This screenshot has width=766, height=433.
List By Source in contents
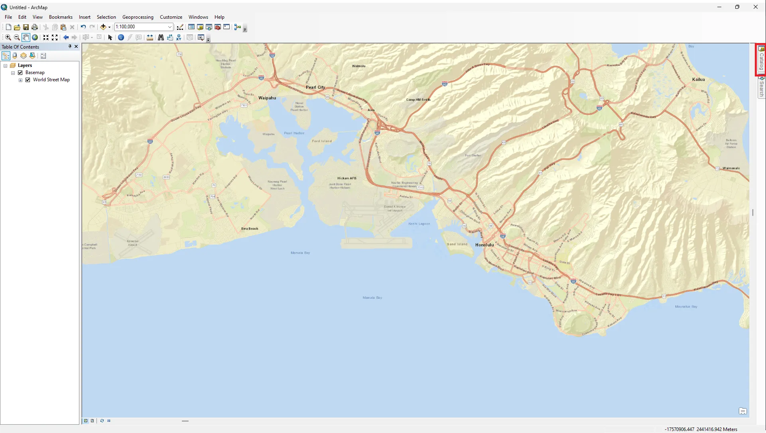pyautogui.click(x=15, y=56)
